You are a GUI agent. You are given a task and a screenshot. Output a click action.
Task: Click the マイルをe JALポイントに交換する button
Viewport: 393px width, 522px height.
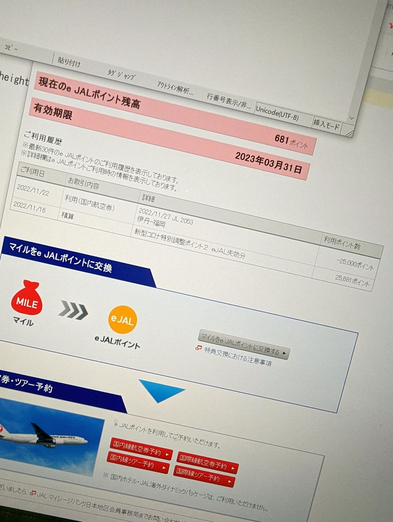pos(244,344)
